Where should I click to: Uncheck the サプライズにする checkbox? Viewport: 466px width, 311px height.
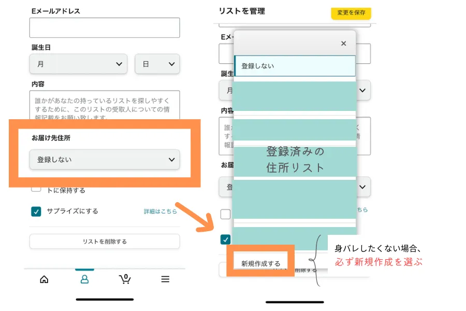[x=36, y=211]
